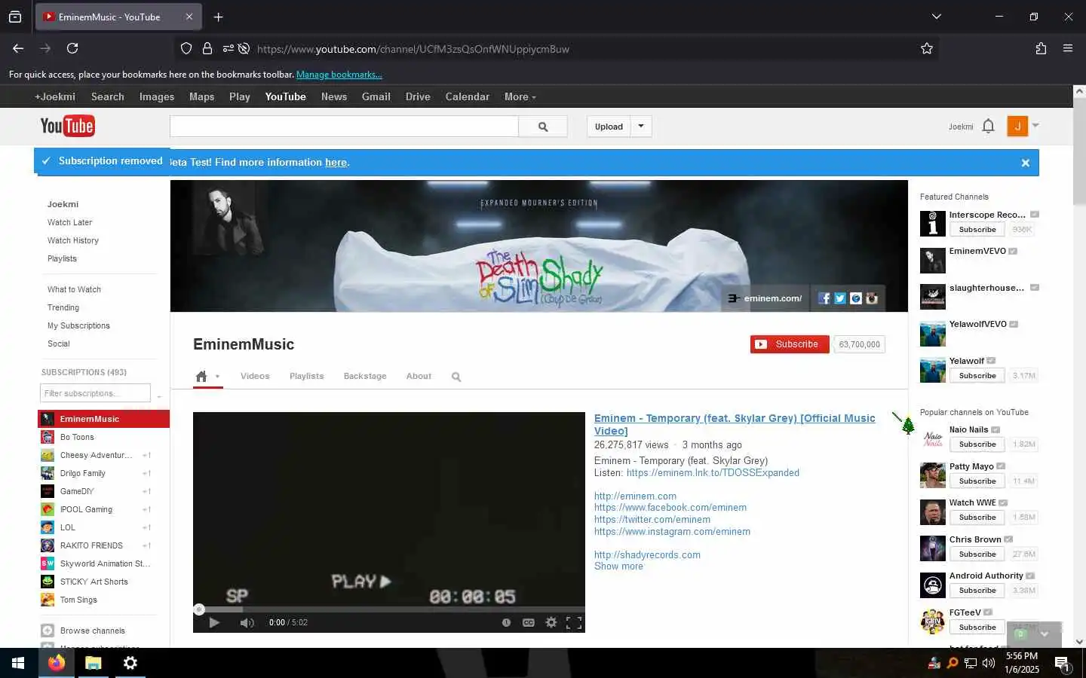Open Eminem's Twitter icon on banner
This screenshot has height=678, width=1086.
pyautogui.click(x=840, y=298)
